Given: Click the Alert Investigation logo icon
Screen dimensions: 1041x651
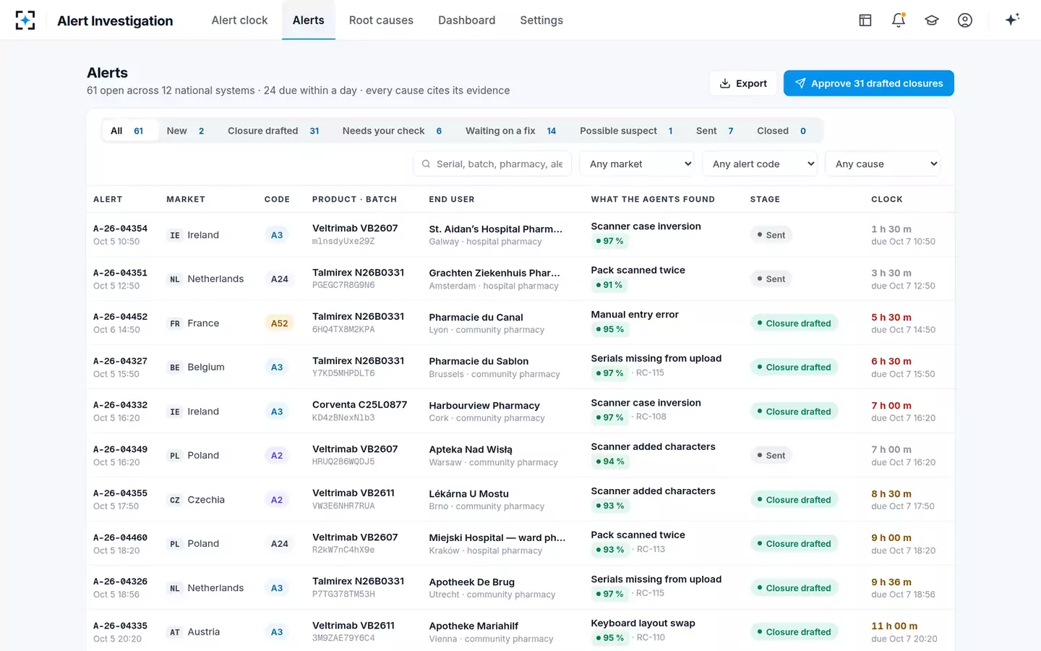Looking at the screenshot, I should tap(25, 20).
